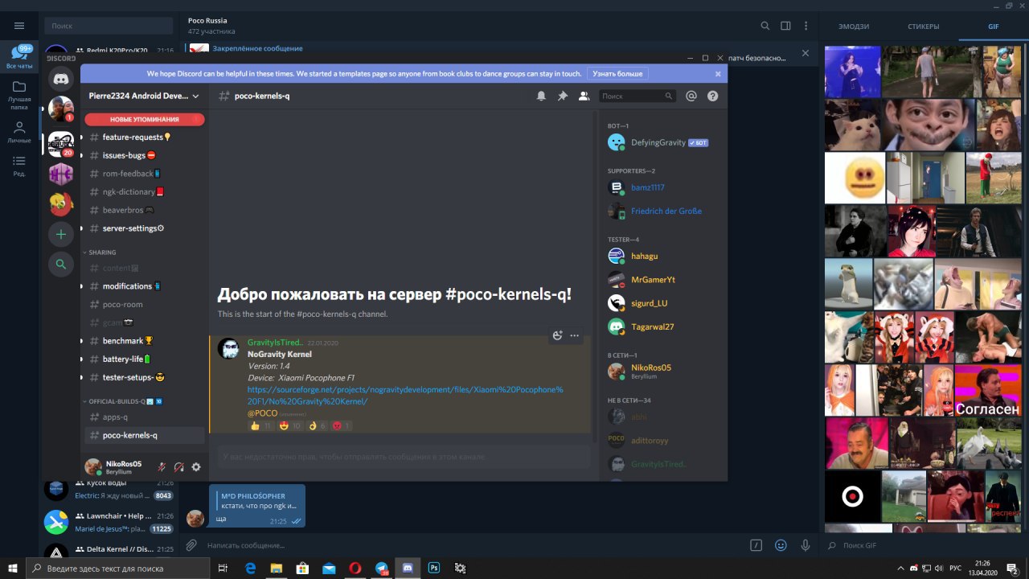Click the Узнать больше button

[617, 73]
